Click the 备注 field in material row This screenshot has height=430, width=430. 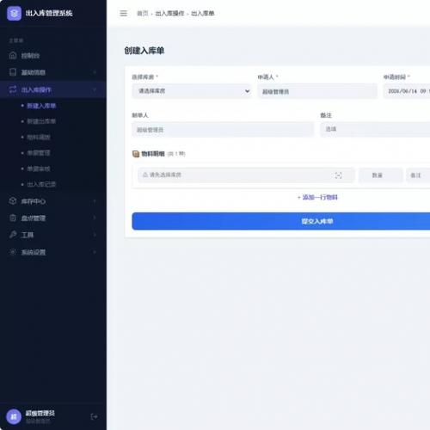[418, 175]
